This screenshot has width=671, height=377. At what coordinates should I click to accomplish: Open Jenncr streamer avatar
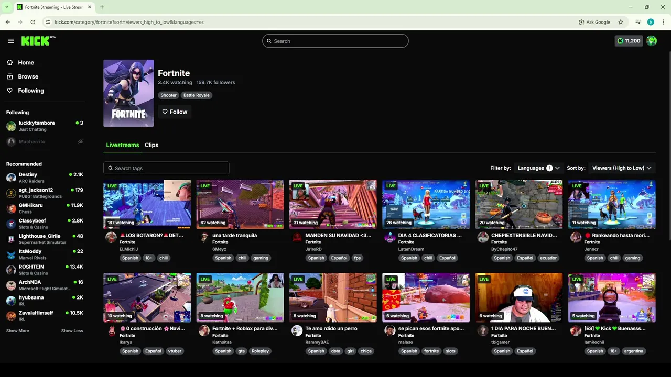pyautogui.click(x=576, y=237)
